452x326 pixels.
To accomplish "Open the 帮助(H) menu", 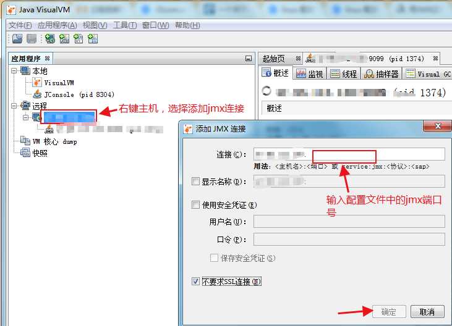I will point(187,25).
